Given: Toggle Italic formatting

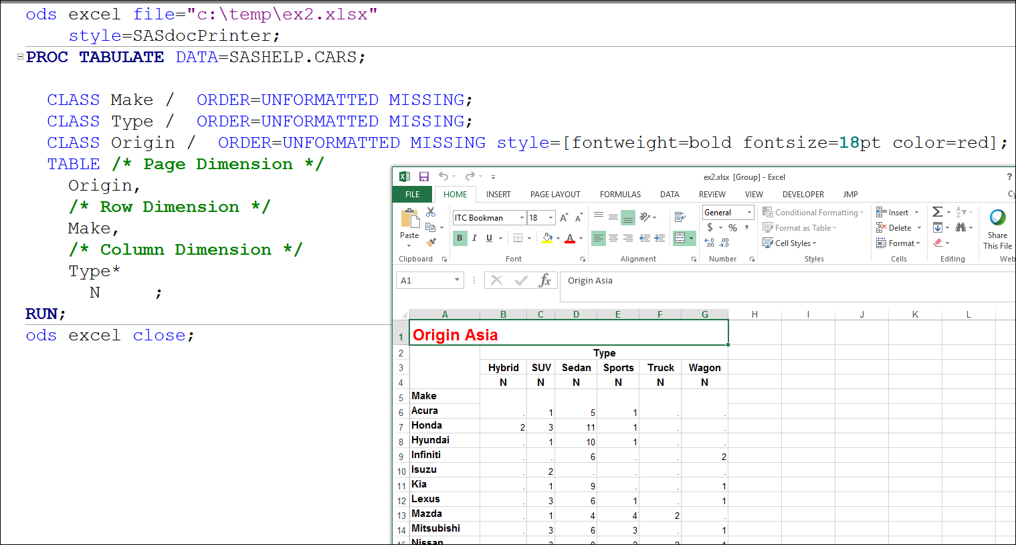Looking at the screenshot, I should click(474, 238).
